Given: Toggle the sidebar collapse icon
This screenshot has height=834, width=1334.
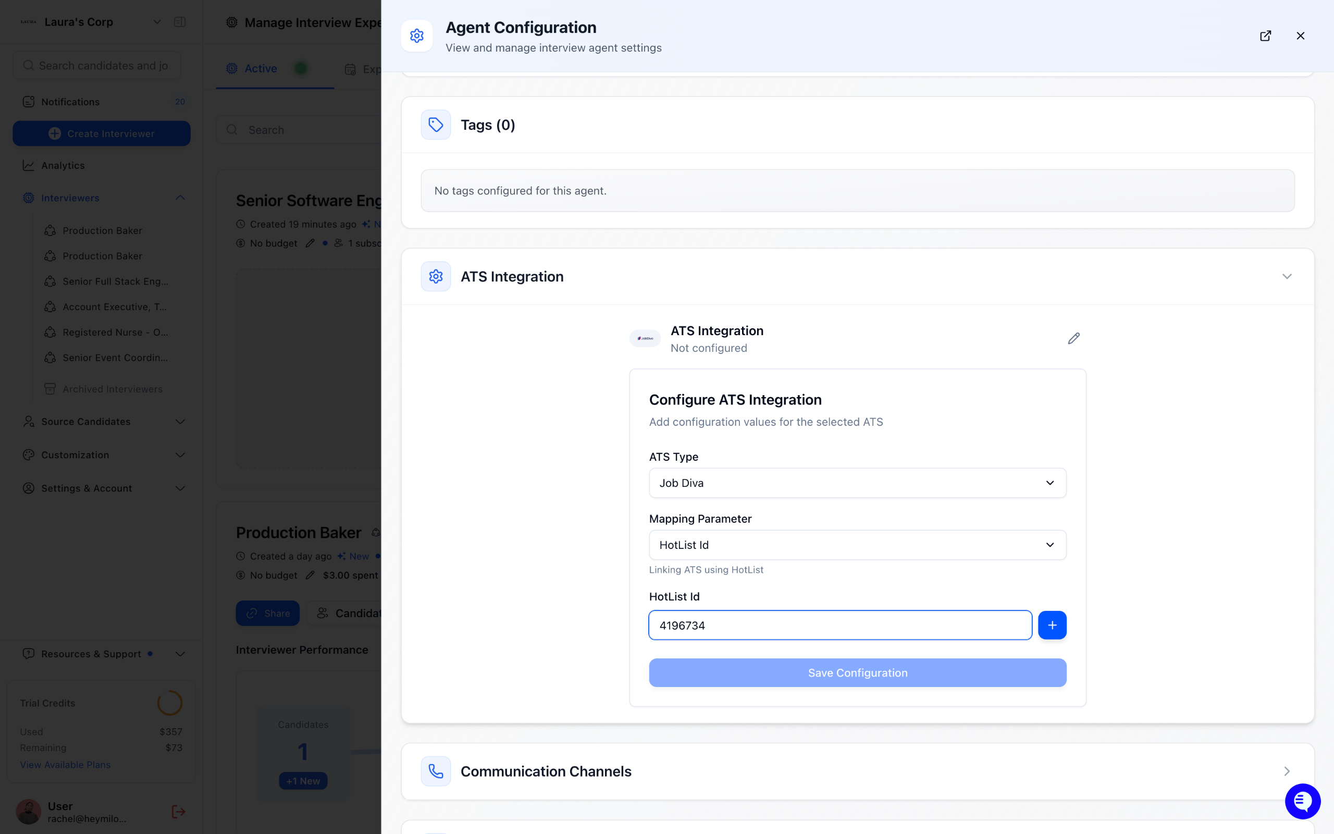Looking at the screenshot, I should click(180, 22).
